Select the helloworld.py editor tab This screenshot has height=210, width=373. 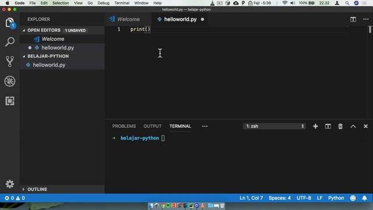(x=180, y=19)
